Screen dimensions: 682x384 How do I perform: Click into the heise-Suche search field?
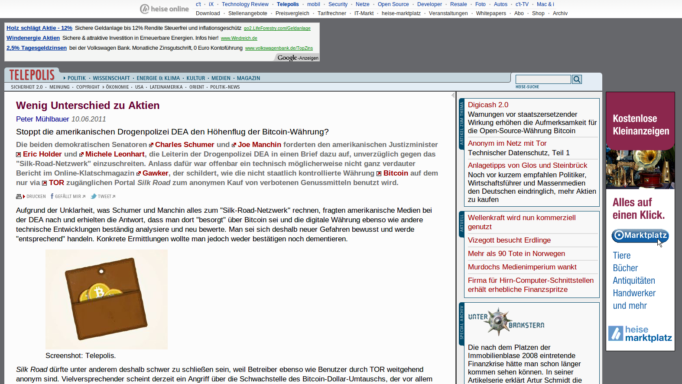pyautogui.click(x=543, y=79)
